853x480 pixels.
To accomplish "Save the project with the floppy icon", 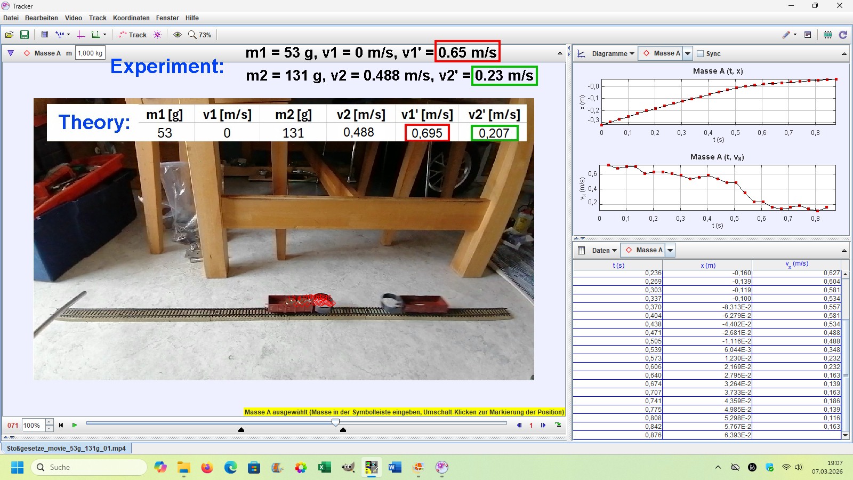I will tap(25, 35).
